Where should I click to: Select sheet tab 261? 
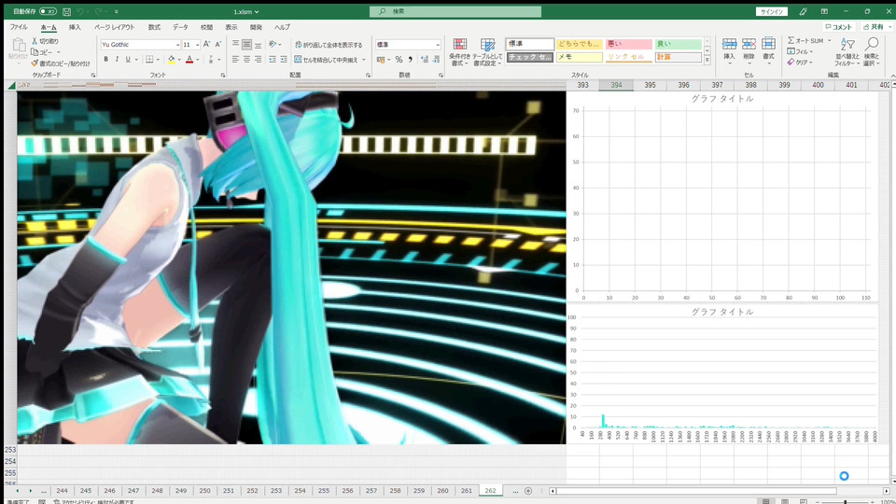pyautogui.click(x=467, y=491)
